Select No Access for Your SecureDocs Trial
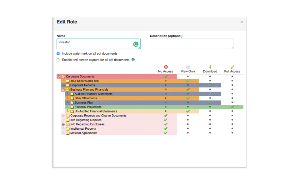This screenshot has width=300, height=194. (166, 81)
